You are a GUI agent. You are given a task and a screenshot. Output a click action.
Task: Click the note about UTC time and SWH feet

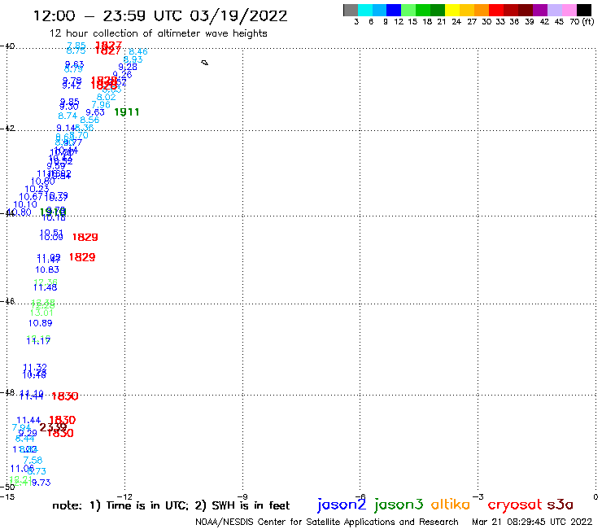[x=171, y=505]
